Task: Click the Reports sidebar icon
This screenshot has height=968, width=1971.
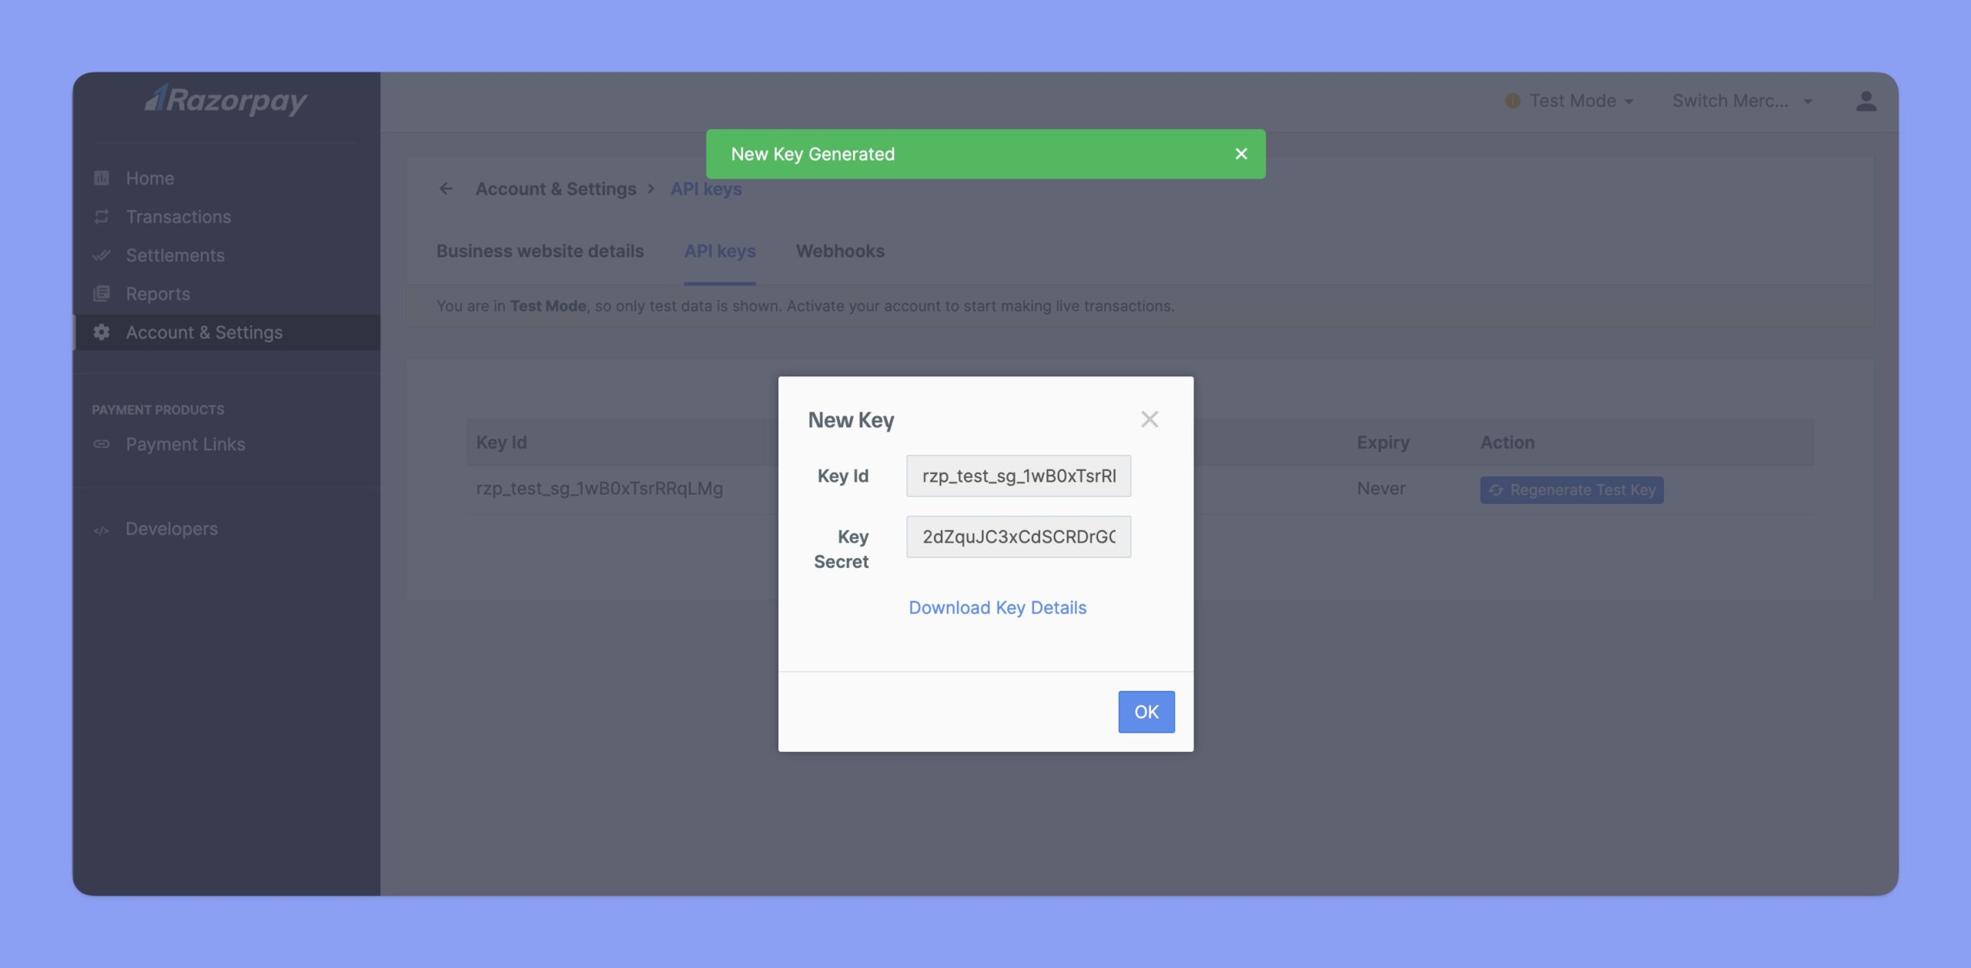Action: tap(101, 294)
